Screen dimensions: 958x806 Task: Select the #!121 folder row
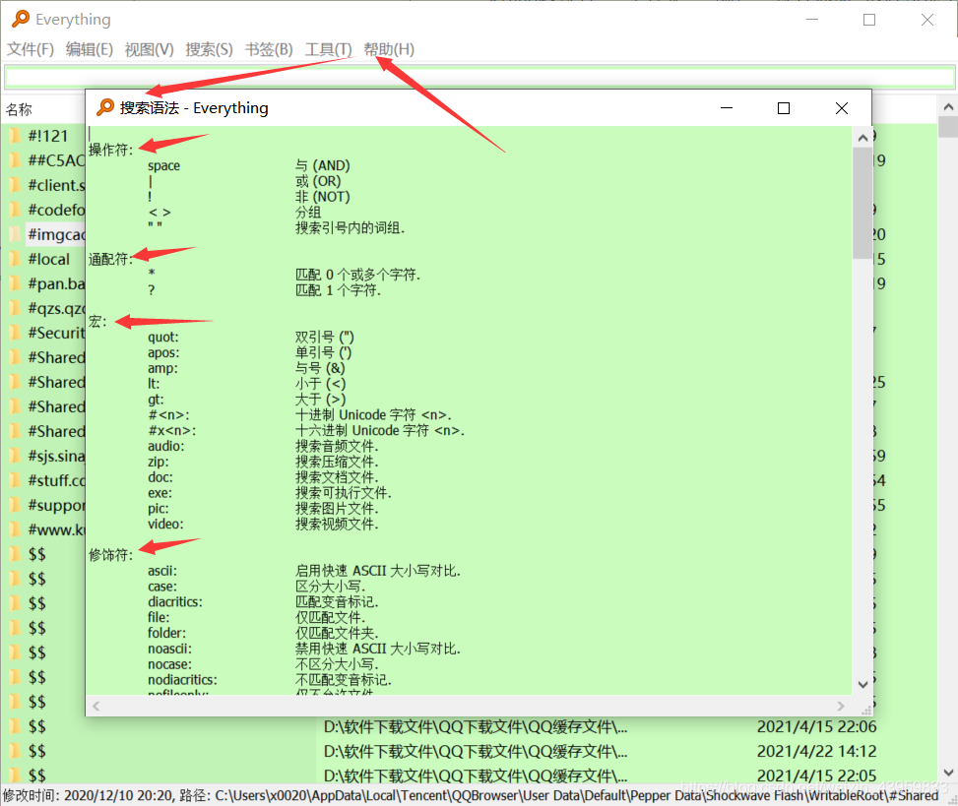(47, 136)
